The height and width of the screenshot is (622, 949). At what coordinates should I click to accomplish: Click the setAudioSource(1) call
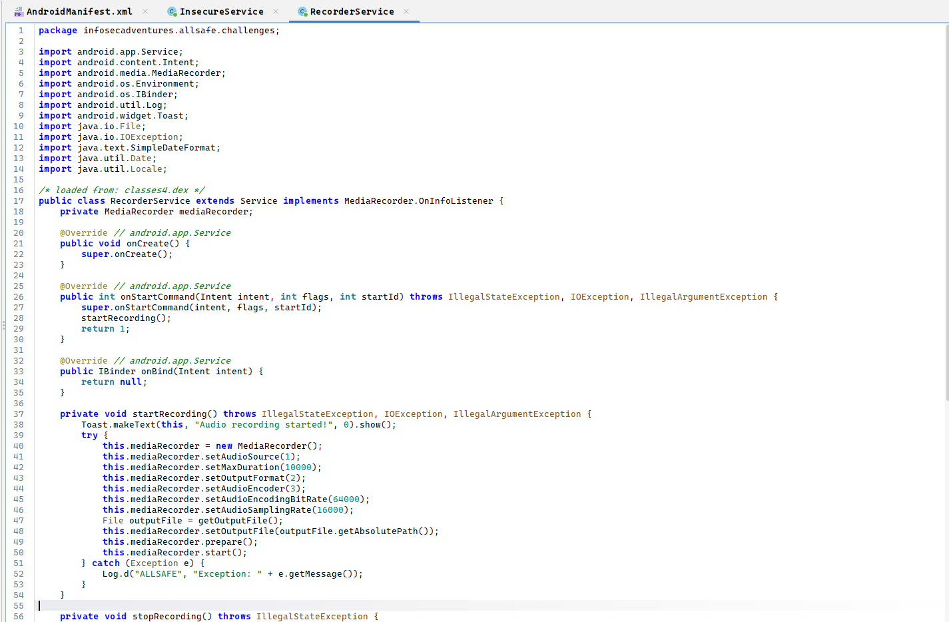[x=250, y=457]
